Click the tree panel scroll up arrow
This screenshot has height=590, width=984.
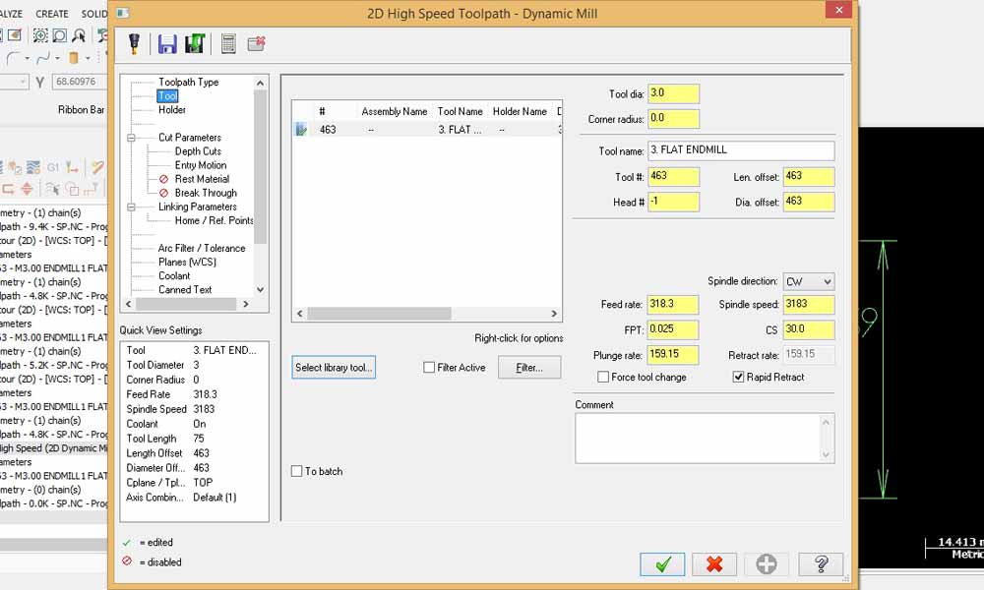coord(261,83)
